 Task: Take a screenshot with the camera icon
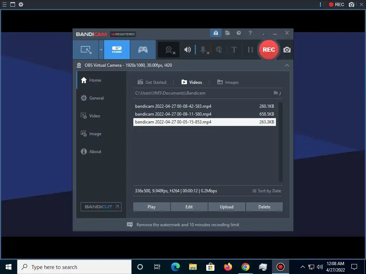tap(287, 50)
